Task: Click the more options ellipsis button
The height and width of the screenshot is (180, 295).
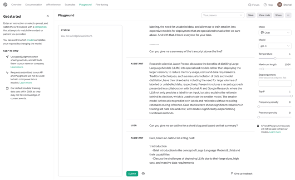Action: [x=288, y=15]
